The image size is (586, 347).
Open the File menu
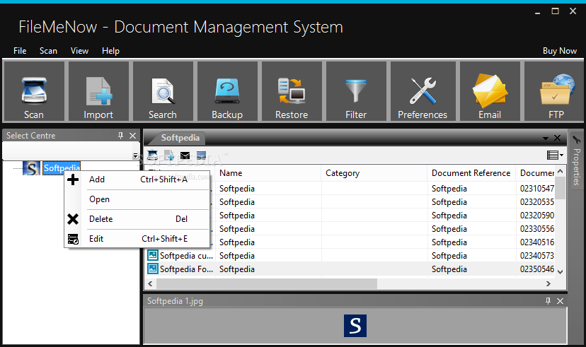tap(20, 51)
